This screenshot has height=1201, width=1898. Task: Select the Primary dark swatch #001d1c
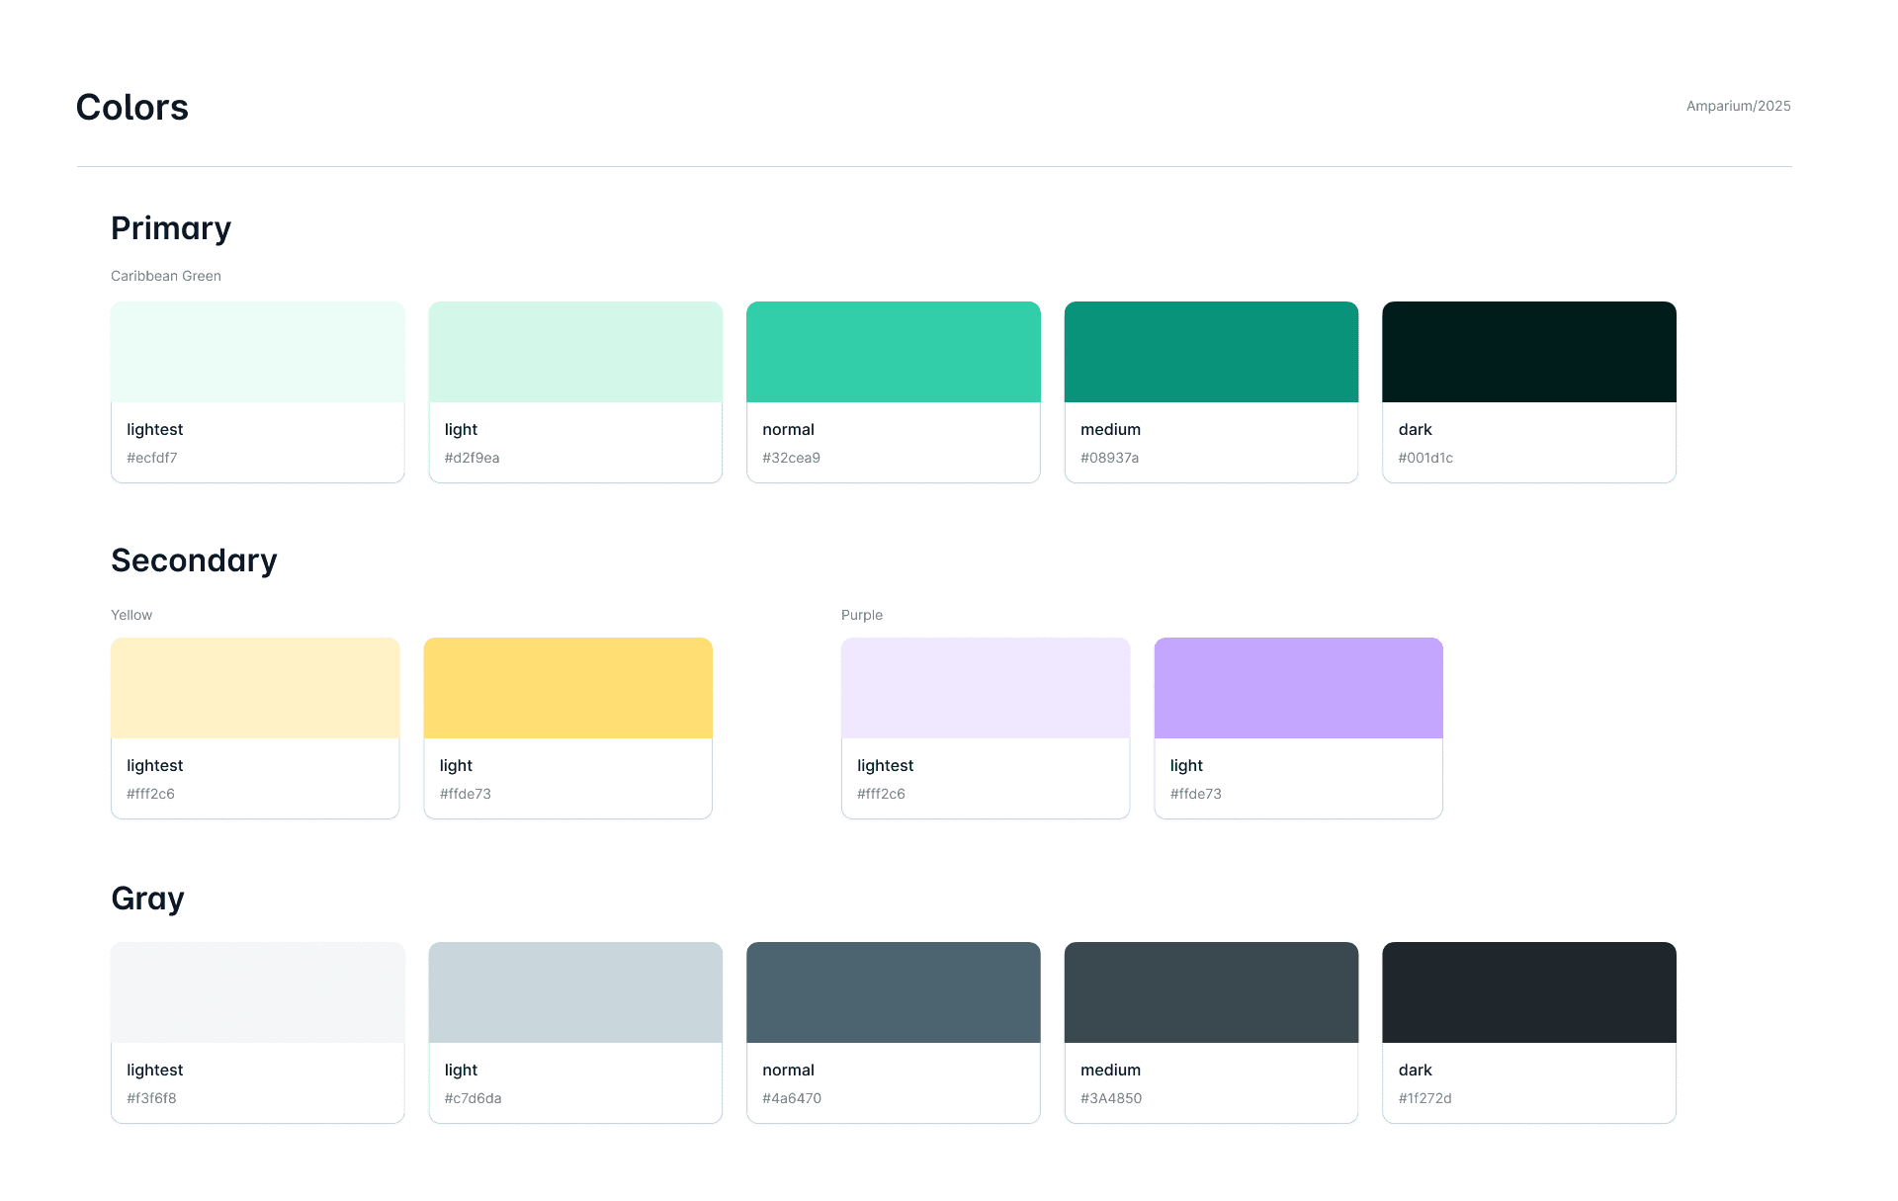point(1528,353)
